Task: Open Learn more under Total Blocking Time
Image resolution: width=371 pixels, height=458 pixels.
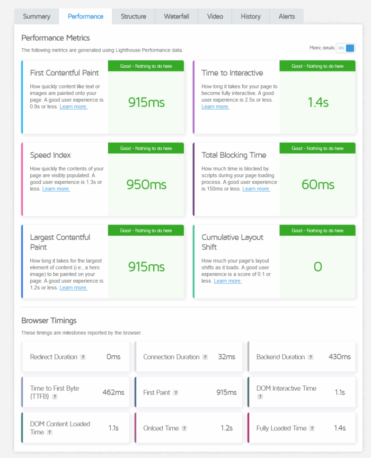Action: [x=256, y=188]
